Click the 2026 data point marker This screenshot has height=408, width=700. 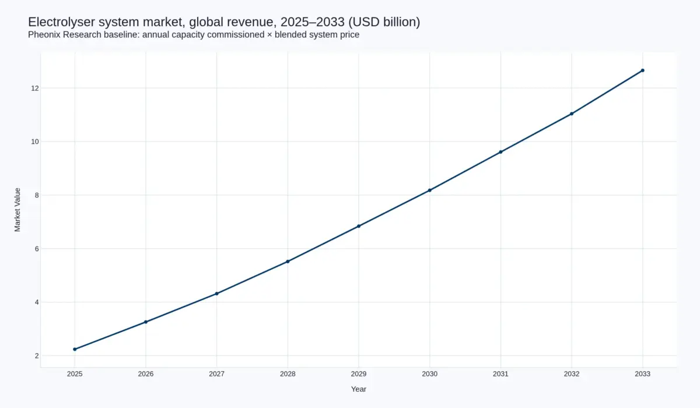pos(146,322)
